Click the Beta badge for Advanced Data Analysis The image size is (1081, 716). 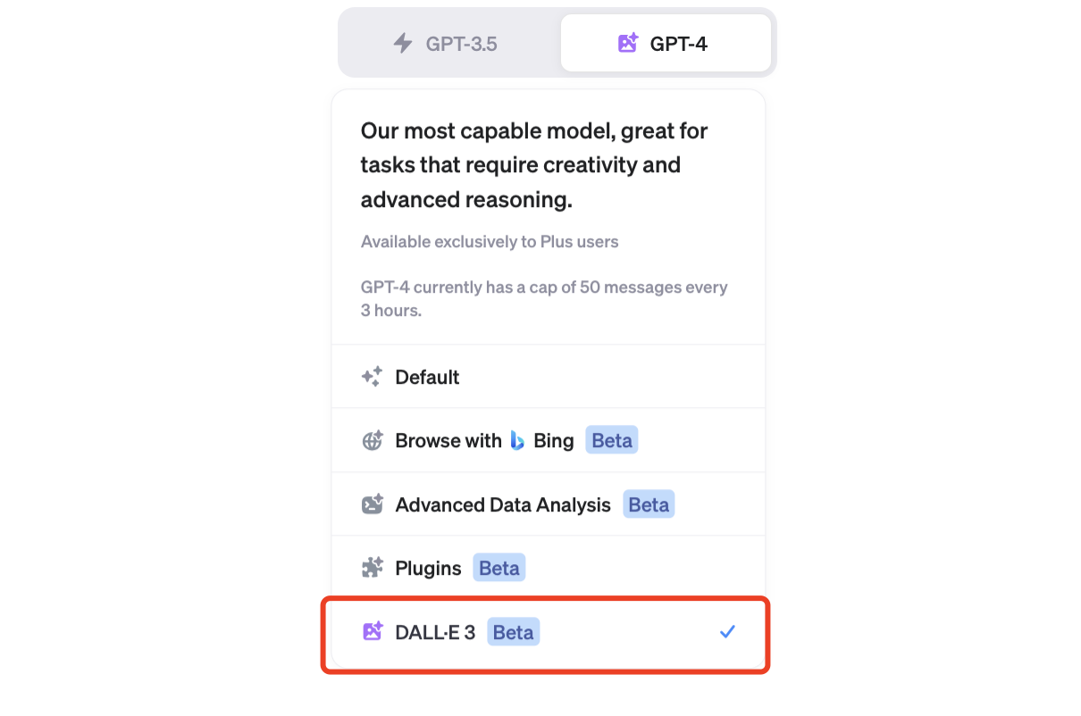click(x=649, y=504)
